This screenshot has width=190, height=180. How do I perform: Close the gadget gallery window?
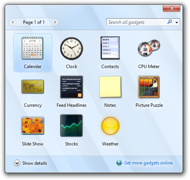(x=171, y=8)
